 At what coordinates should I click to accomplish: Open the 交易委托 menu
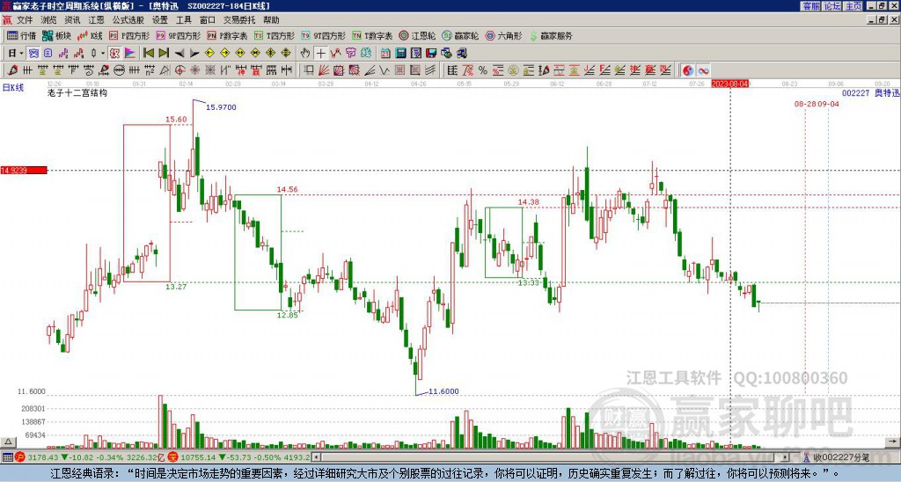(239, 20)
